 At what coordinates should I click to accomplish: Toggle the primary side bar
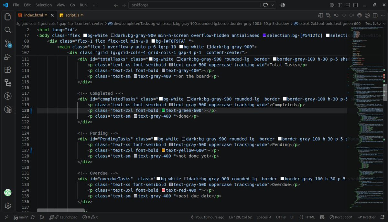point(340,5)
